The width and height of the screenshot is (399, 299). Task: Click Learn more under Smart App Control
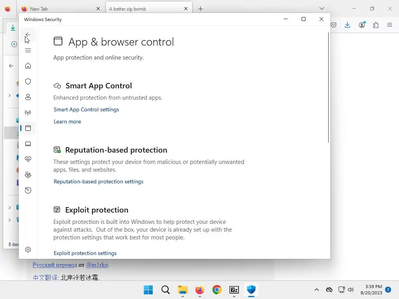click(67, 122)
